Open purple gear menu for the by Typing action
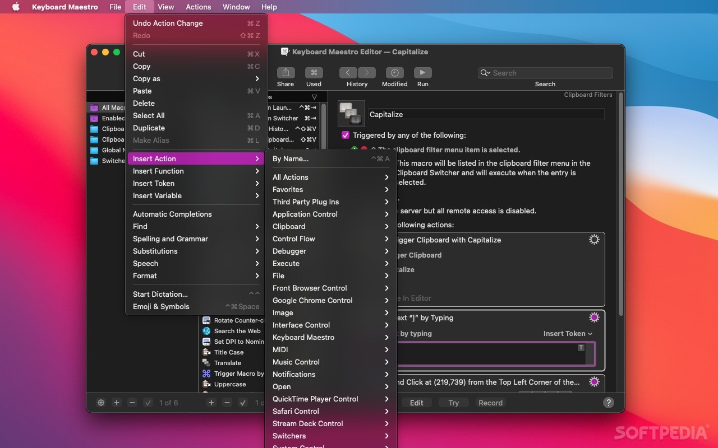 (594, 318)
